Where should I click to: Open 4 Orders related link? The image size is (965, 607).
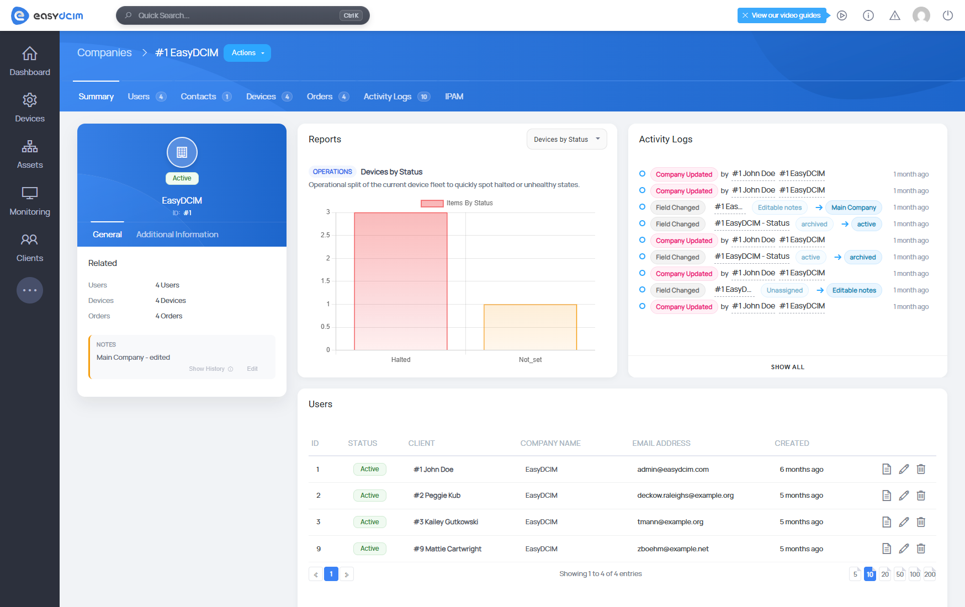coord(169,316)
